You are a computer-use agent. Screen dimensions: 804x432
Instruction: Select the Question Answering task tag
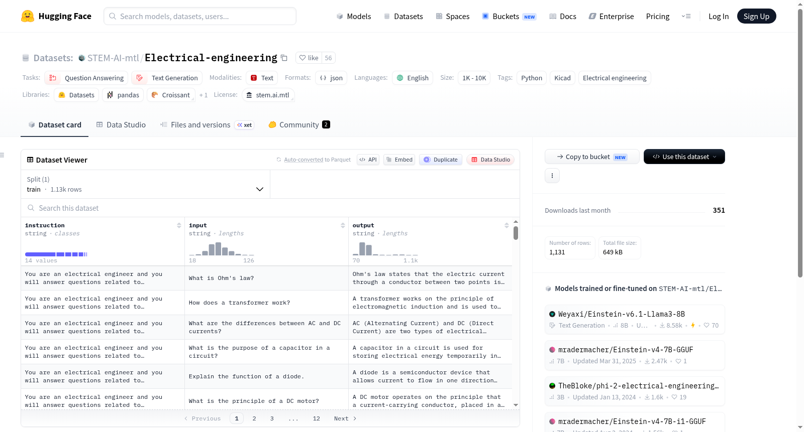(x=86, y=78)
